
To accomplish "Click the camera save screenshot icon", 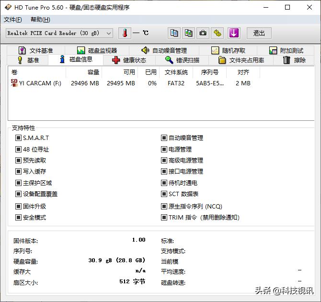I will [x=203, y=33].
